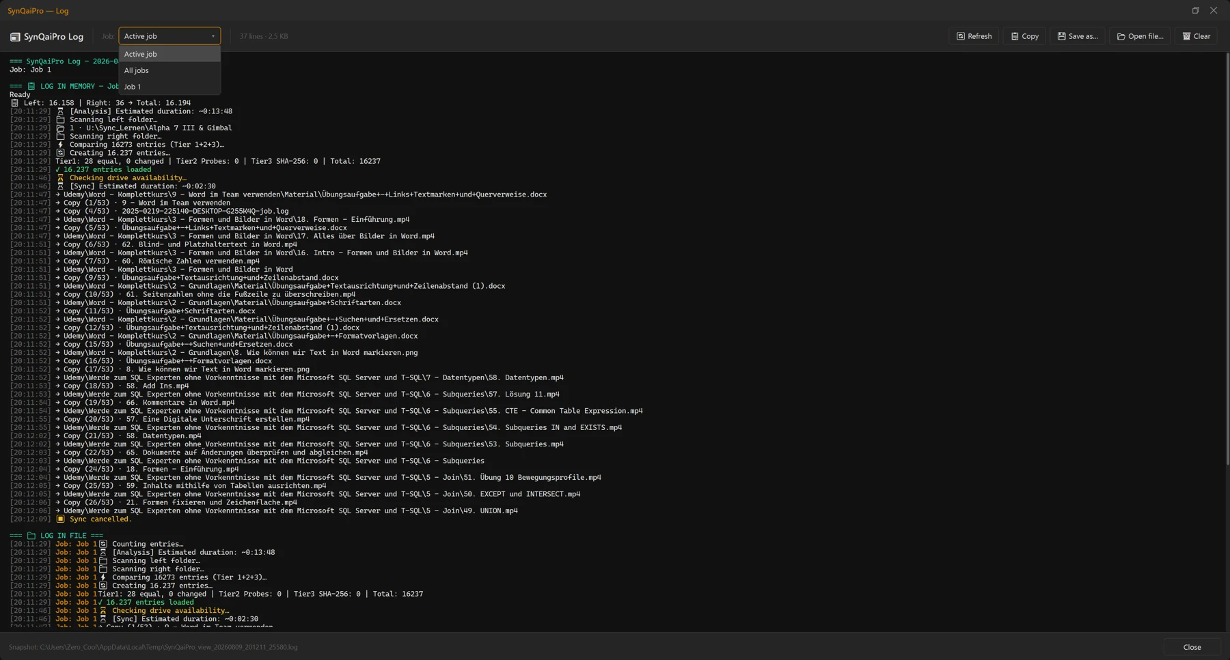
Task: Click the '37 lines · 2,5 KB' info text
Action: tap(264, 36)
